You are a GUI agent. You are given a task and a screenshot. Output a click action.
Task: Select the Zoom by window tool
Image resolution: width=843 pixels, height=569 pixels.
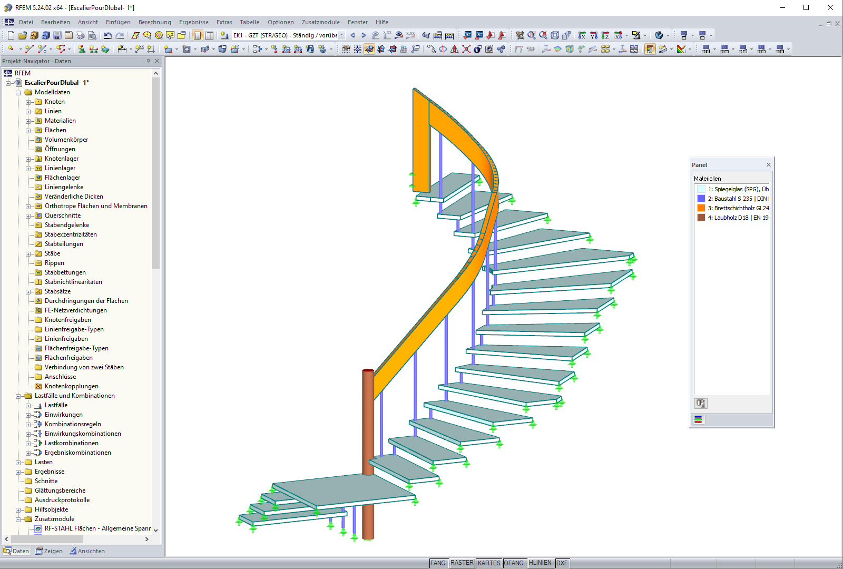pyautogui.click(x=531, y=35)
